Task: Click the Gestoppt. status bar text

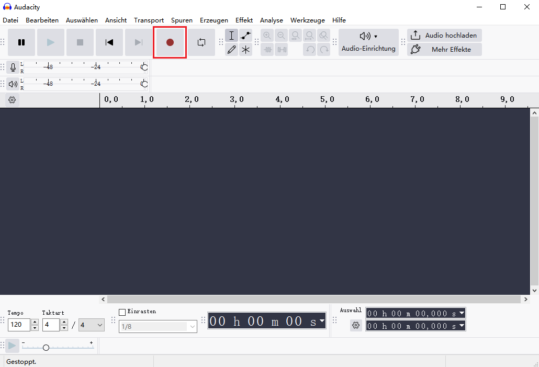Action: pyautogui.click(x=21, y=361)
